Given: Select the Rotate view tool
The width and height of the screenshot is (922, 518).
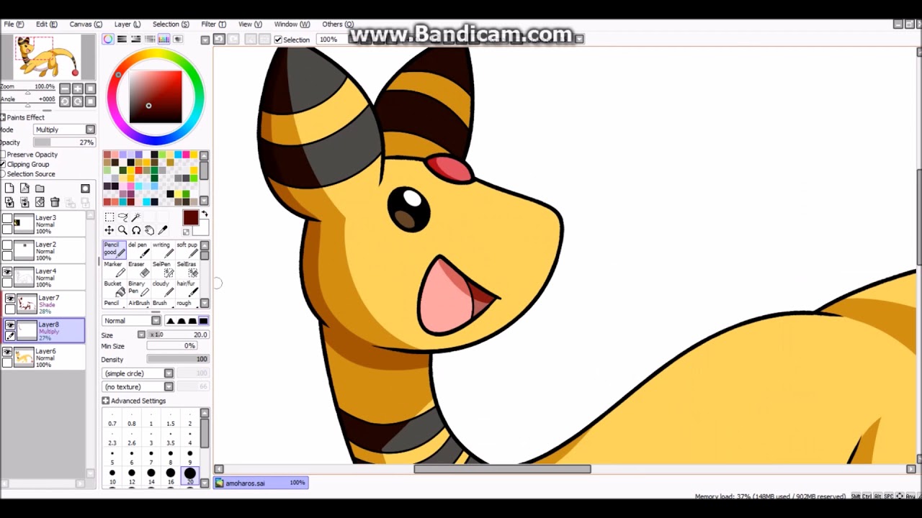Looking at the screenshot, I should (135, 230).
